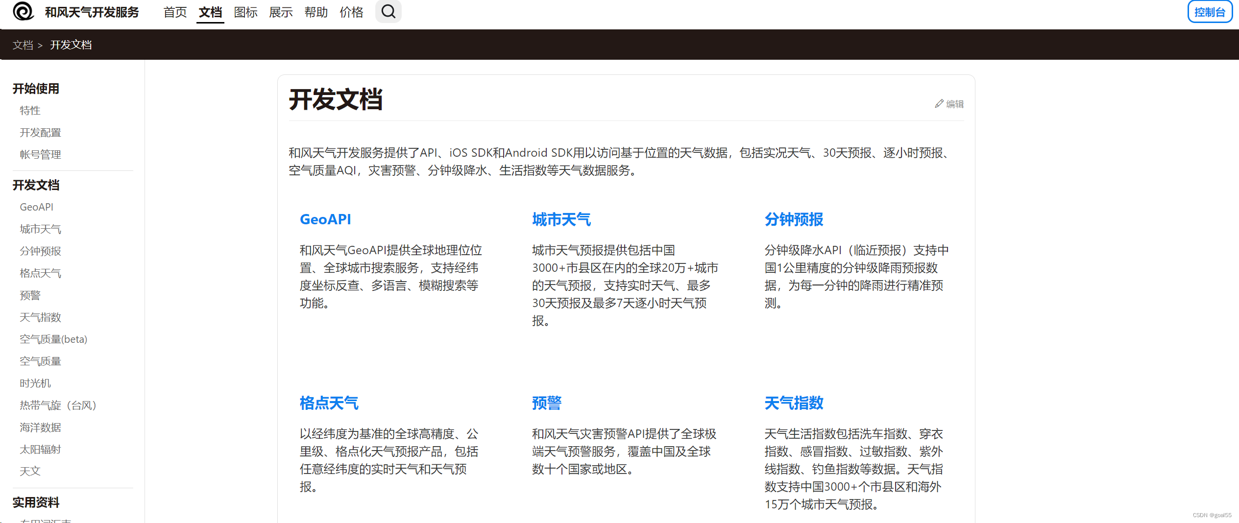Open 时光机 in the sidebar
Viewport: 1239px width, 523px height.
click(x=35, y=383)
